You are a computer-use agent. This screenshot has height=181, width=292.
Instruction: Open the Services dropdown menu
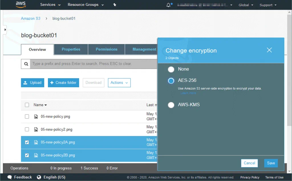pos(50,5)
